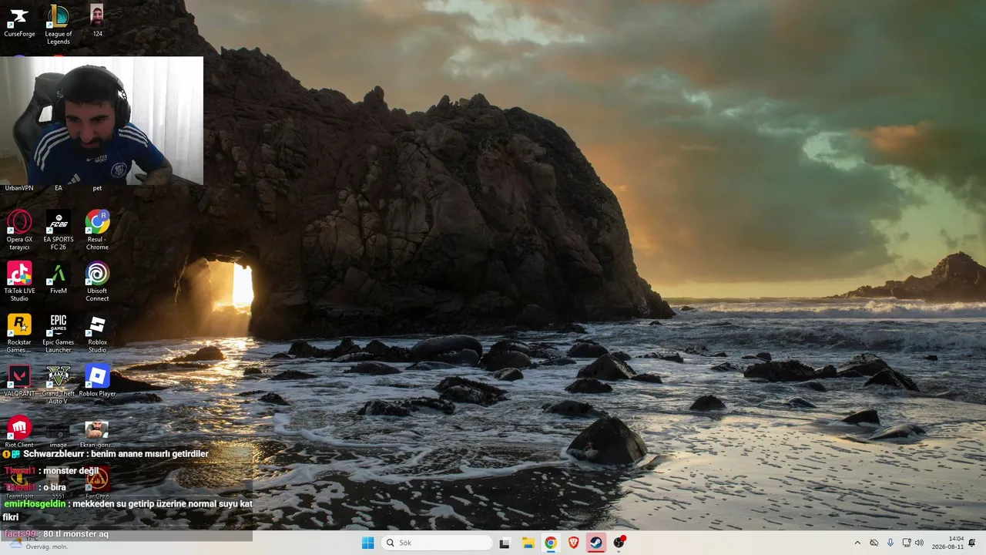This screenshot has height=555, width=986.
Task: Click the taskbar Sök search box
Action: pyautogui.click(x=436, y=543)
